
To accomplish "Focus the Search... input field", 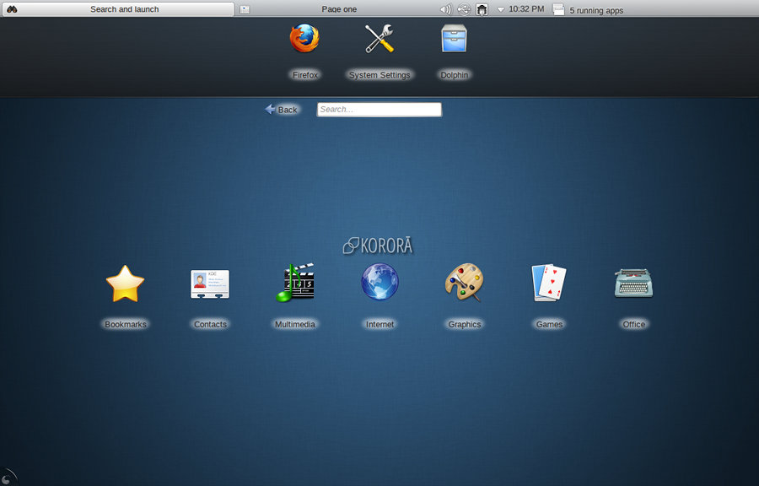I will tap(379, 110).
